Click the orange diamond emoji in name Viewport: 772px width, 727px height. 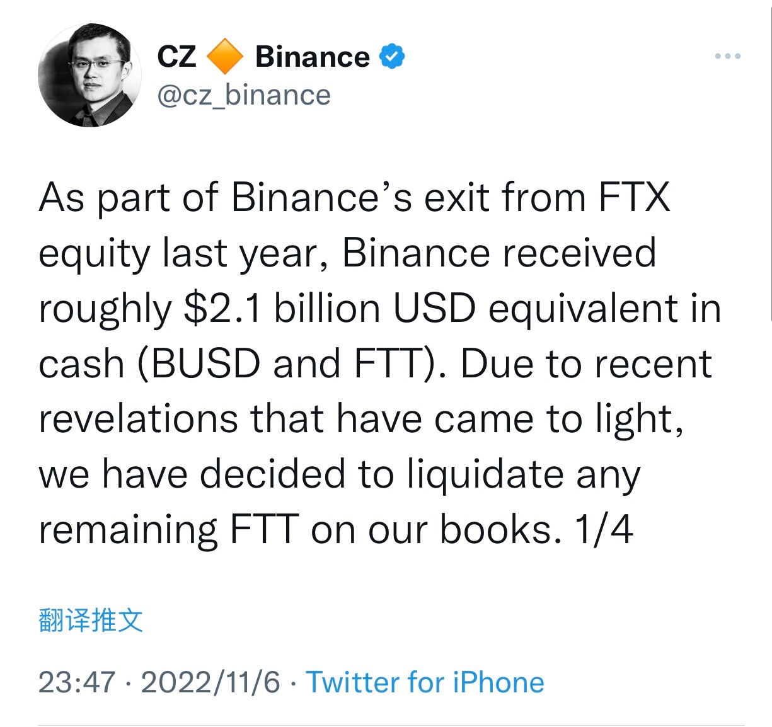225,57
